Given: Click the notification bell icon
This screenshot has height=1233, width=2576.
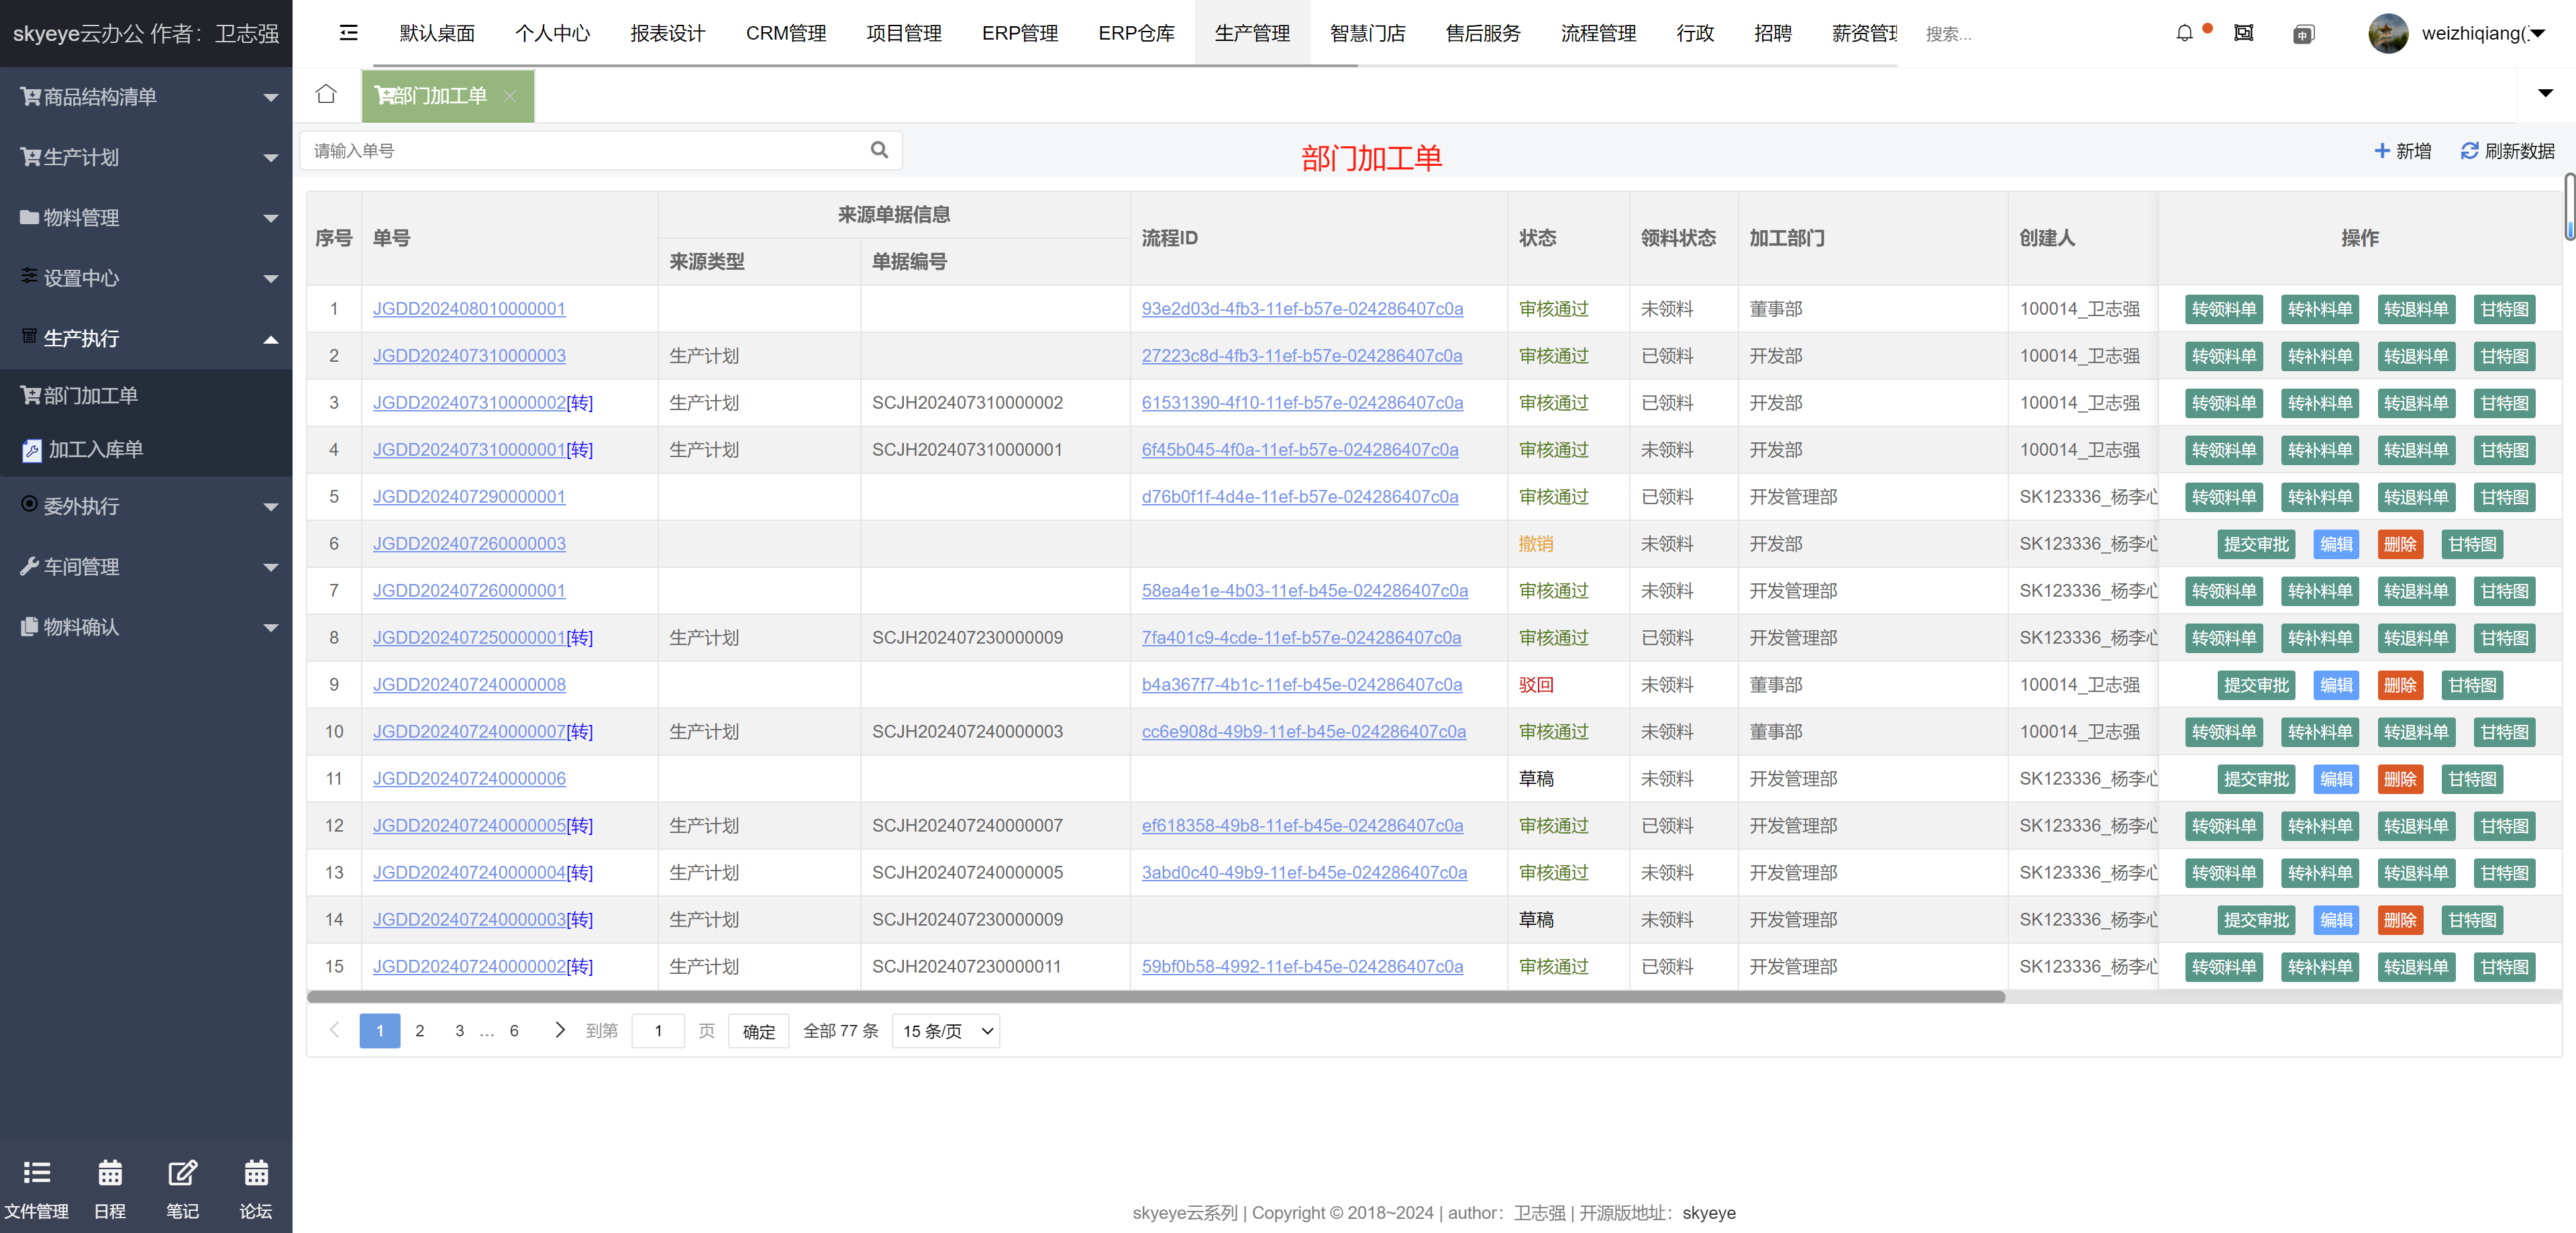Looking at the screenshot, I should coord(2184,33).
